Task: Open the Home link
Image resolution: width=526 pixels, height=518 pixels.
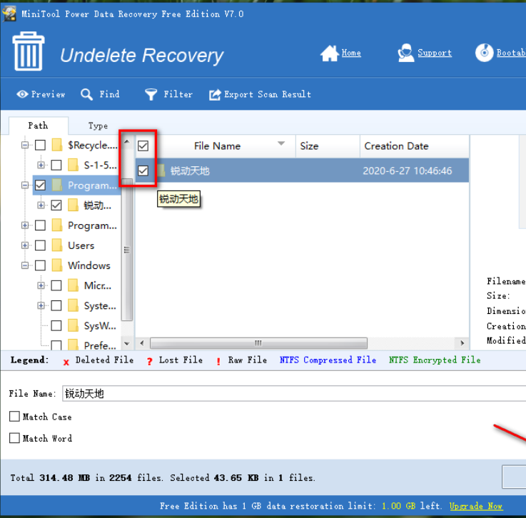Action: [351, 53]
